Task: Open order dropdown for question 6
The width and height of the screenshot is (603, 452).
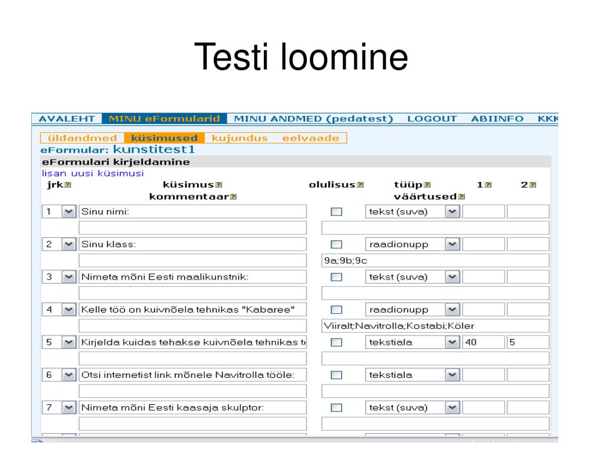Action: [69, 375]
